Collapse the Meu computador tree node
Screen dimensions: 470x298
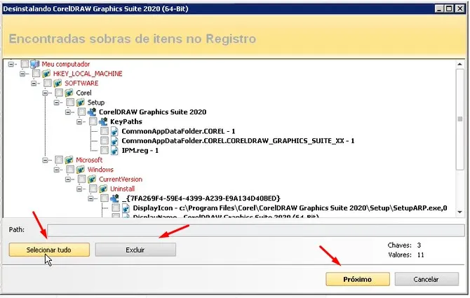[11, 64]
